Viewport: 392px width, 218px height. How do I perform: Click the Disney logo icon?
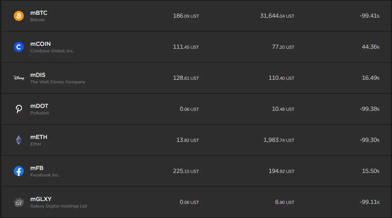point(19,78)
